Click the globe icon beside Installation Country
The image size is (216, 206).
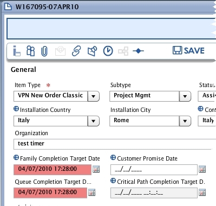pos(16,109)
